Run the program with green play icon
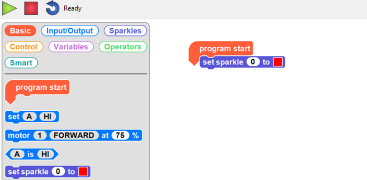367x180 pixels. (9, 8)
